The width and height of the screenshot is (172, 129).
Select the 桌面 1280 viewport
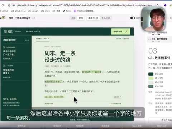pyautogui.click(x=93, y=18)
